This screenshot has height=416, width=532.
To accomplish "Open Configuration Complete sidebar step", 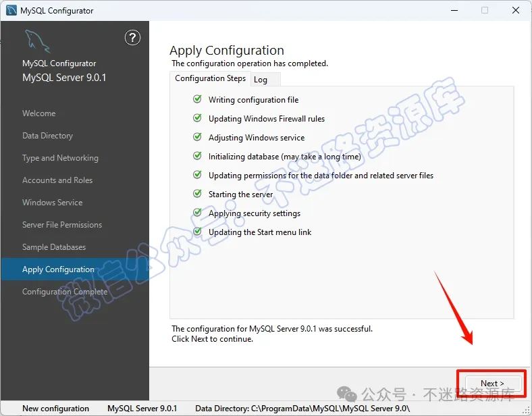I will [x=65, y=292].
